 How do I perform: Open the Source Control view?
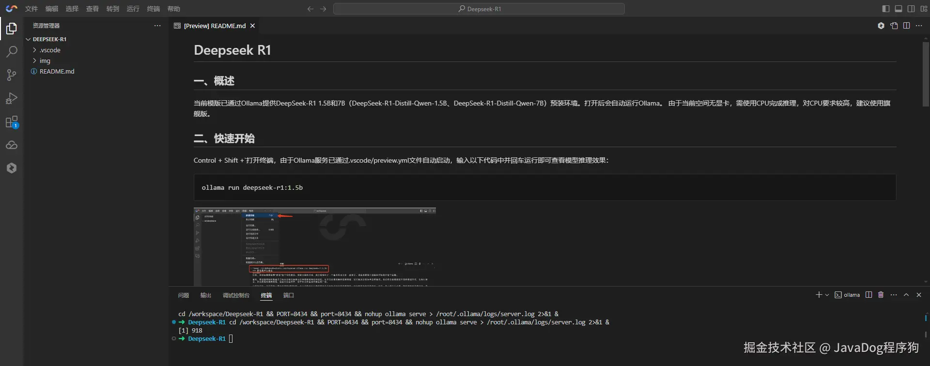[x=12, y=75]
